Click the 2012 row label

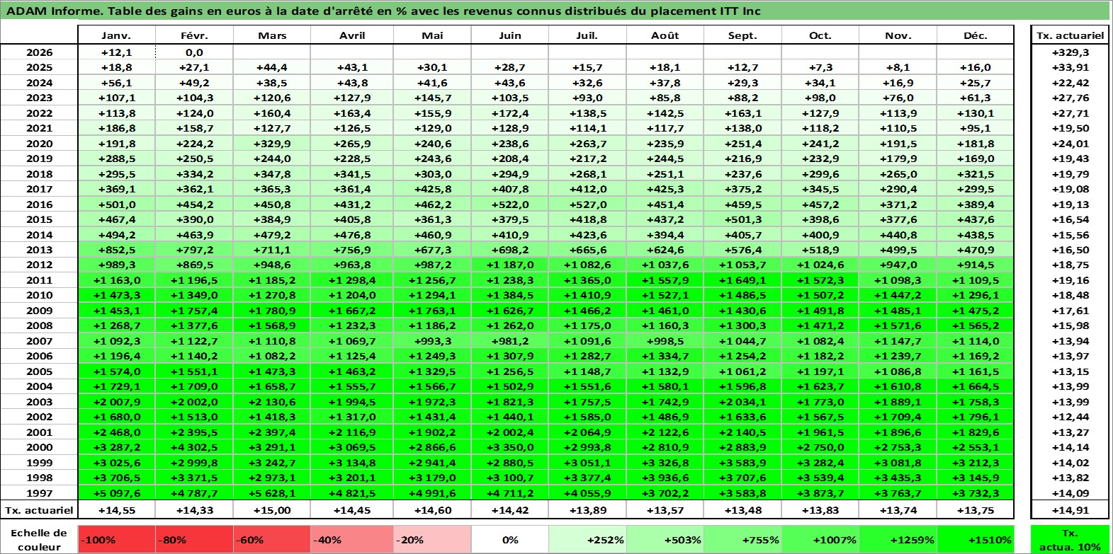(x=39, y=265)
